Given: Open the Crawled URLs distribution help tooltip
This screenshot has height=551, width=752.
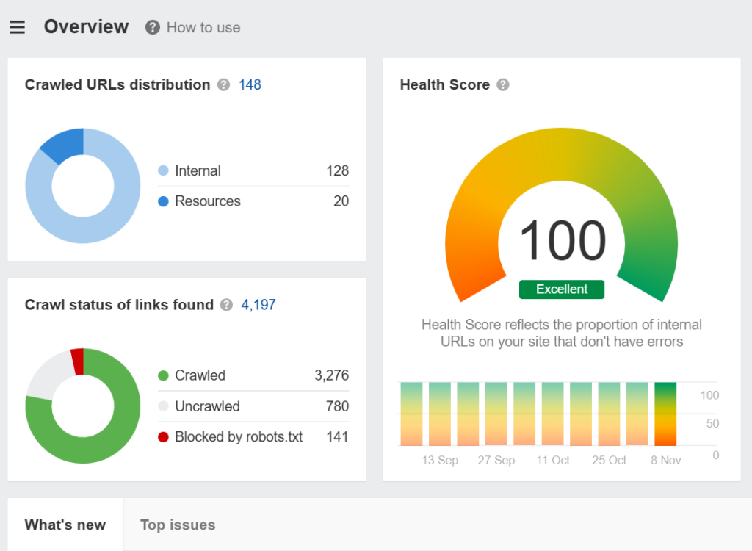Looking at the screenshot, I should (x=223, y=85).
